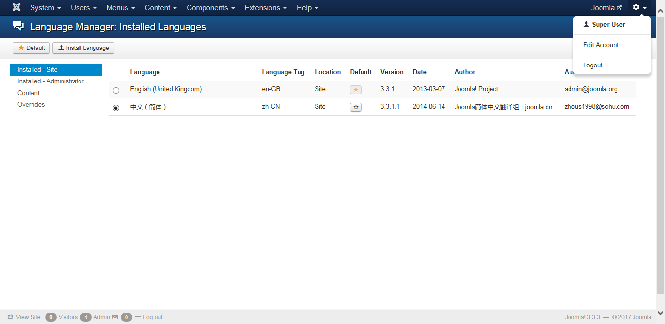665x324 pixels.
Task: Click the Date column header
Action: click(x=420, y=72)
